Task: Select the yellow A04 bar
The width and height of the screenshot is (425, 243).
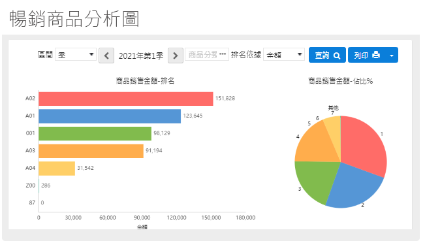Action: 57,169
